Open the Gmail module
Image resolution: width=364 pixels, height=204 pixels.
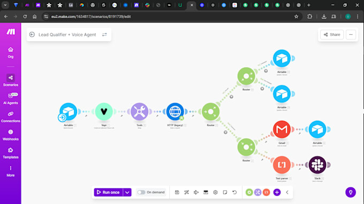tap(282, 129)
